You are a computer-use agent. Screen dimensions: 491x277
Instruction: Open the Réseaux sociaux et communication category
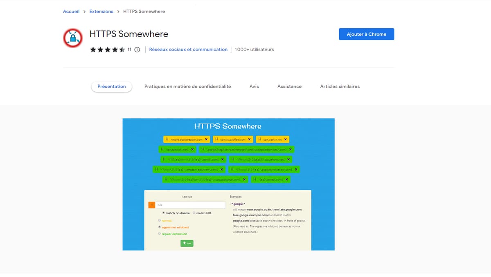[x=188, y=49]
